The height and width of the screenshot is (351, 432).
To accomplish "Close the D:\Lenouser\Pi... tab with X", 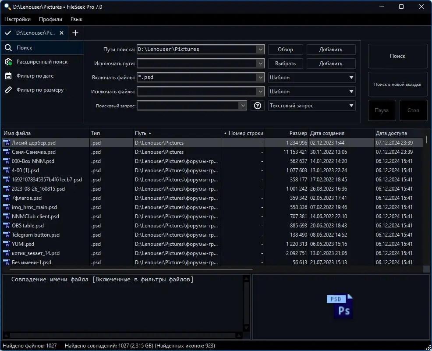I will pos(62,33).
